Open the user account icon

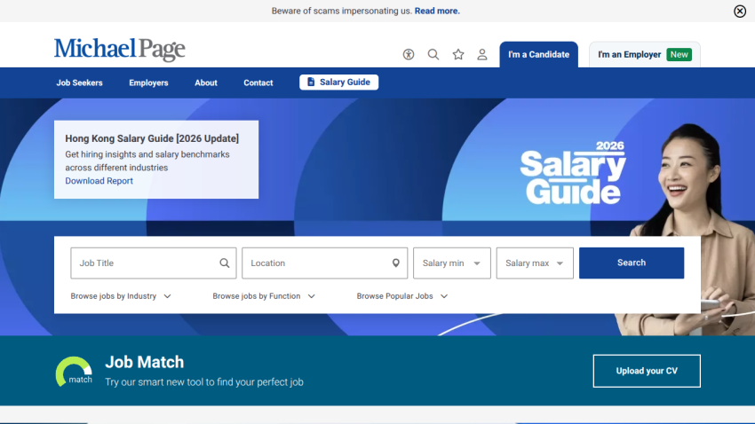[x=482, y=54]
